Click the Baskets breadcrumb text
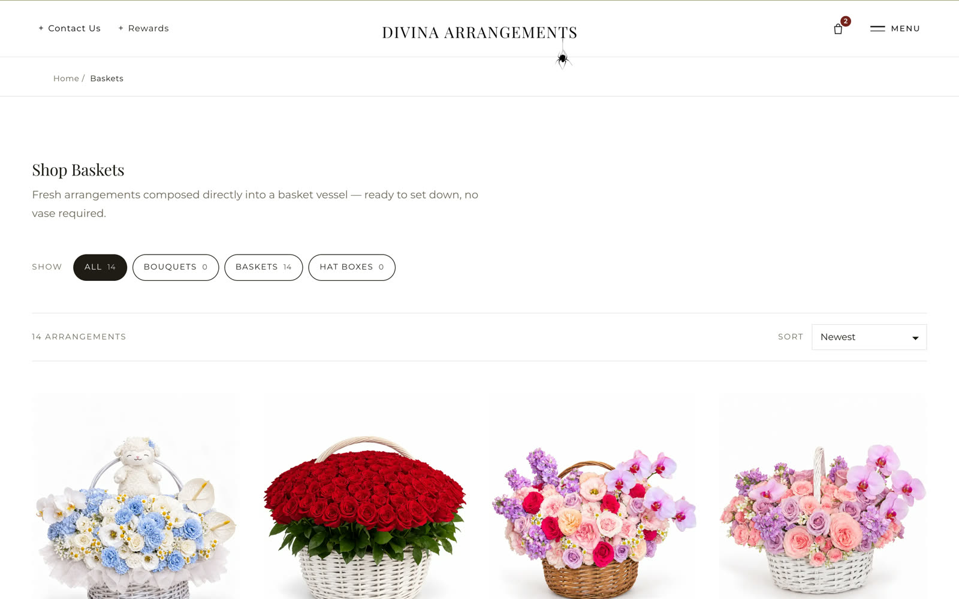The height and width of the screenshot is (599, 959). (107, 78)
